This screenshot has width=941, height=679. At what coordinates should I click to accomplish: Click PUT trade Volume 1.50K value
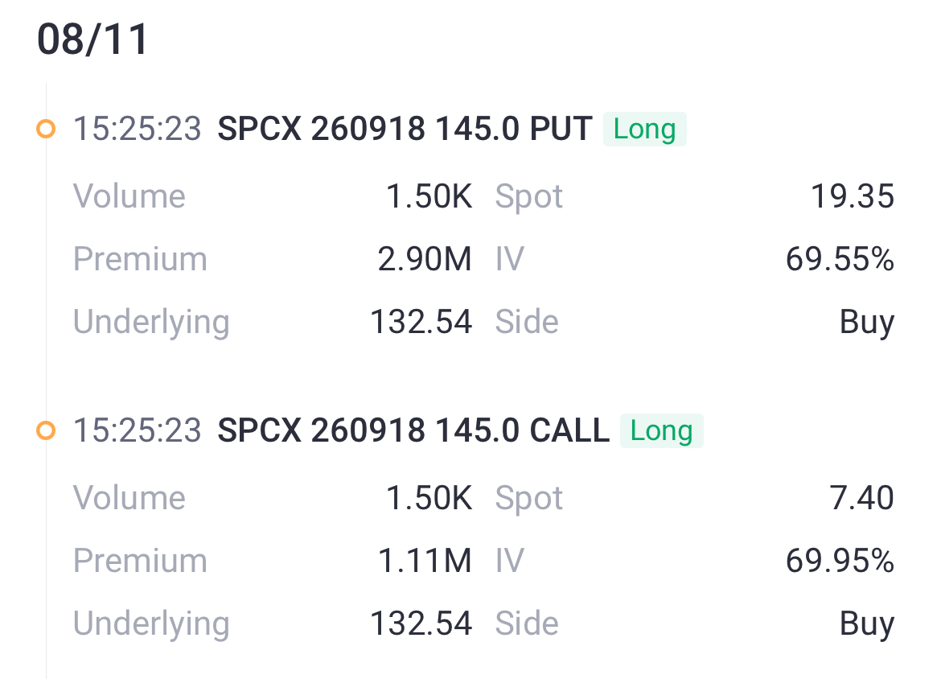(x=429, y=196)
